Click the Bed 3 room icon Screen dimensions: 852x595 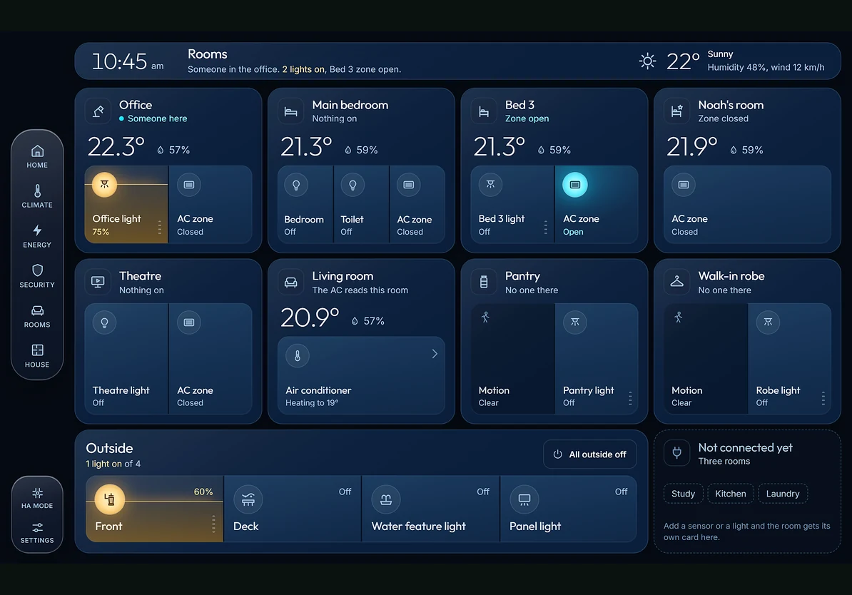tap(484, 111)
